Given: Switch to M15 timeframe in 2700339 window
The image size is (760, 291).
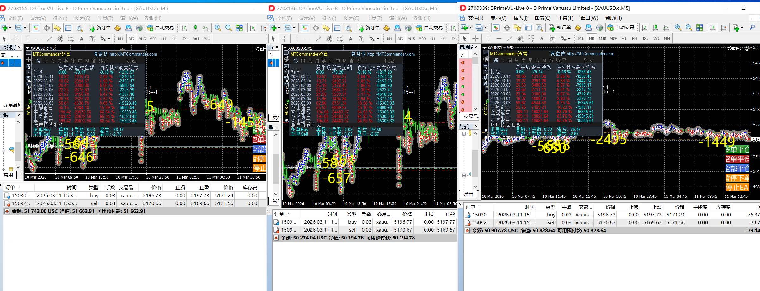Looking at the screenshot, I should point(603,39).
